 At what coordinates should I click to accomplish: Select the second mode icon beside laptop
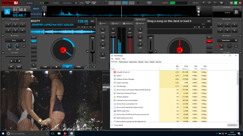pos(94,3)
